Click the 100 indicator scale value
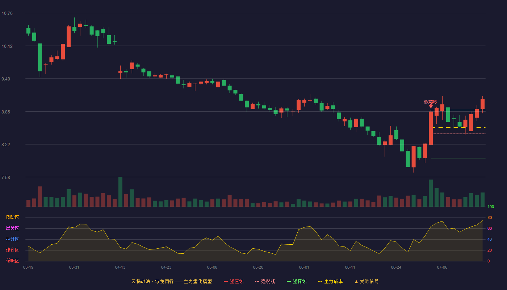The image size is (507, 290). (x=491, y=207)
